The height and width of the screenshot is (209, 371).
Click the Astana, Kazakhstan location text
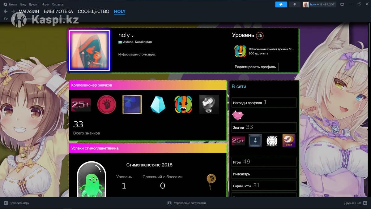138,42
